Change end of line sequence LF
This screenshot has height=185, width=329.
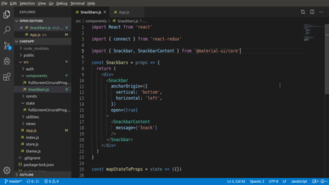pyautogui.click(x=284, y=181)
